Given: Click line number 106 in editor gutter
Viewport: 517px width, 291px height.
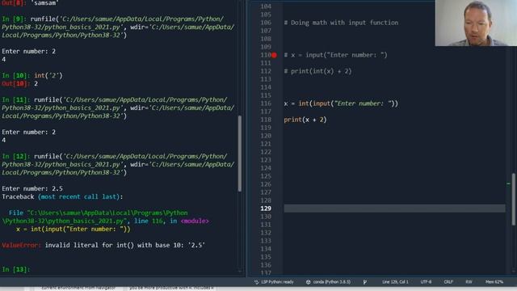Looking at the screenshot, I should [266, 23].
